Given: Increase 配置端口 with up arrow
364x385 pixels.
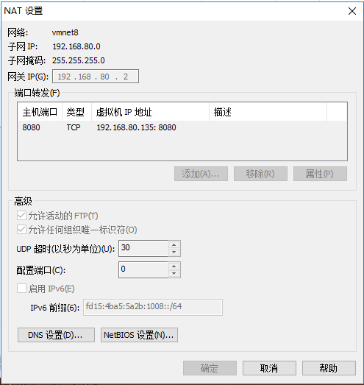Looking at the screenshot, I should click(174, 266).
